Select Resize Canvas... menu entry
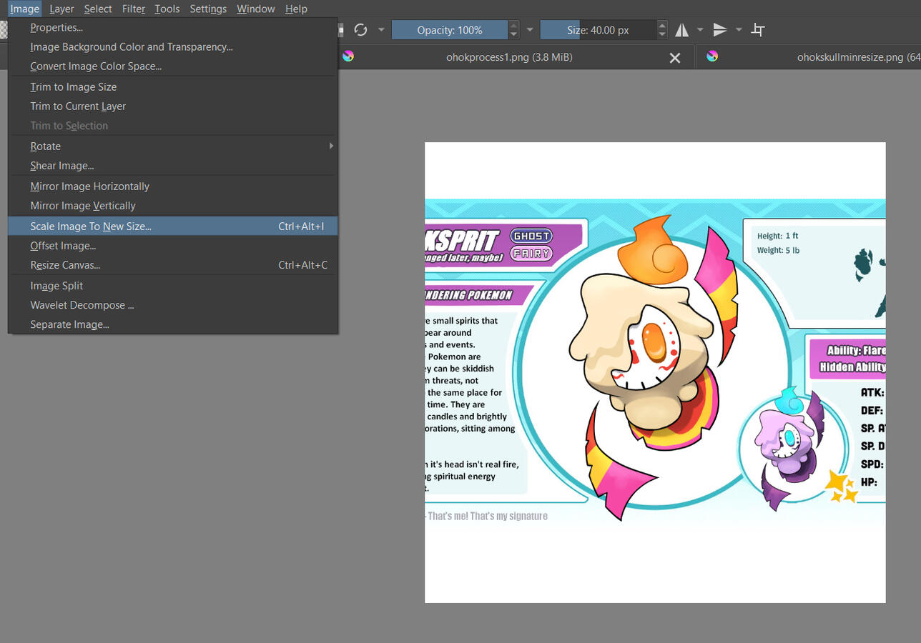The width and height of the screenshot is (921, 643). click(x=172, y=265)
